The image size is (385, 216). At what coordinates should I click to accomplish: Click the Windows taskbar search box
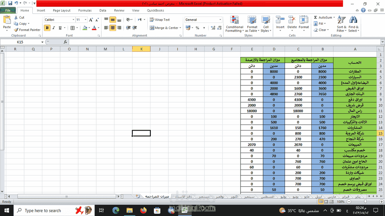[x=54, y=210]
